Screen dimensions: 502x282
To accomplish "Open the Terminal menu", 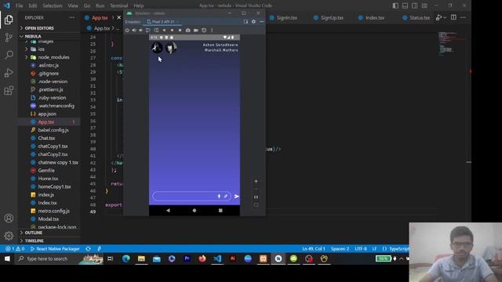I will click(x=118, y=5).
